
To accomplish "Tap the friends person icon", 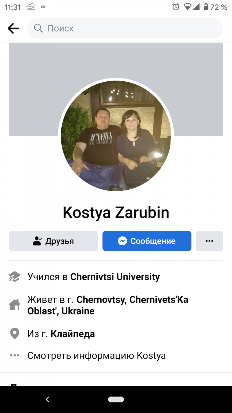I will pos(37,241).
